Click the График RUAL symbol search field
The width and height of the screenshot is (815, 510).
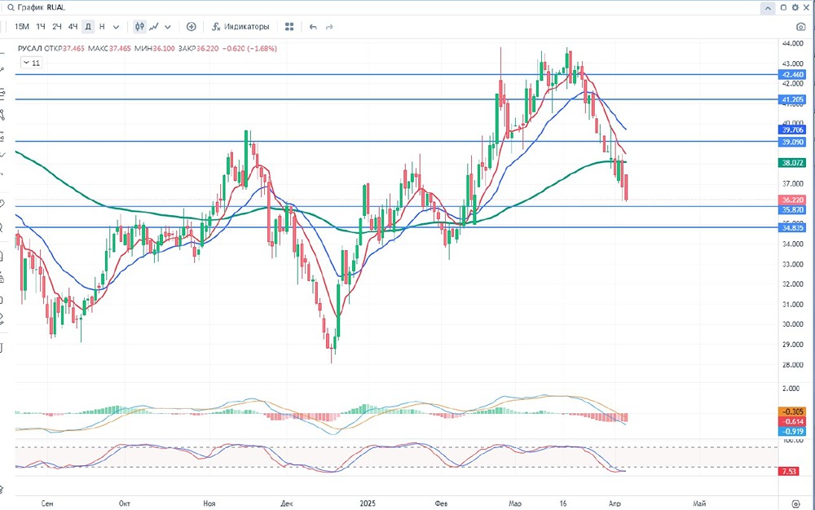[42, 8]
